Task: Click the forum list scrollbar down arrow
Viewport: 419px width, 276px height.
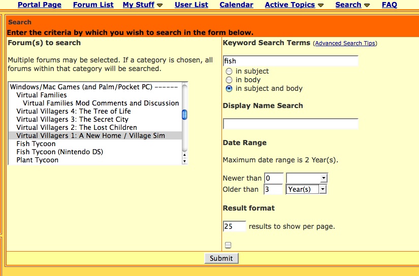Action: [x=184, y=161]
